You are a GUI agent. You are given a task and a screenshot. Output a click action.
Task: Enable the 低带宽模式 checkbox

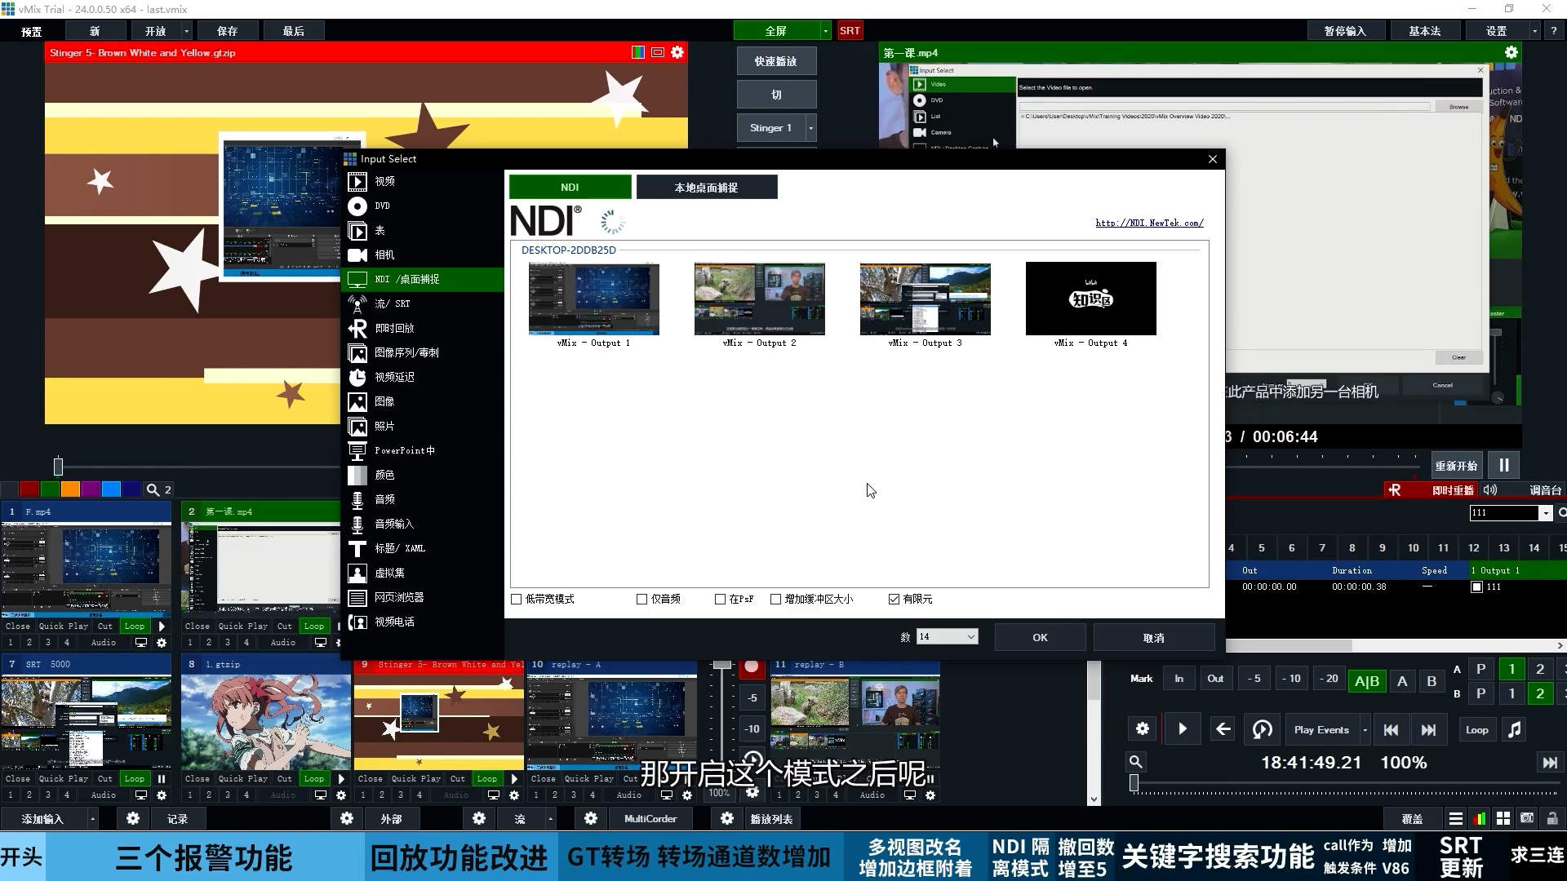pyautogui.click(x=516, y=599)
